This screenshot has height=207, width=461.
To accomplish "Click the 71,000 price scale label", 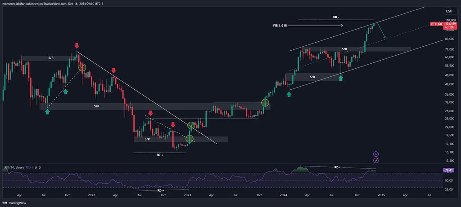I will 450,50.
